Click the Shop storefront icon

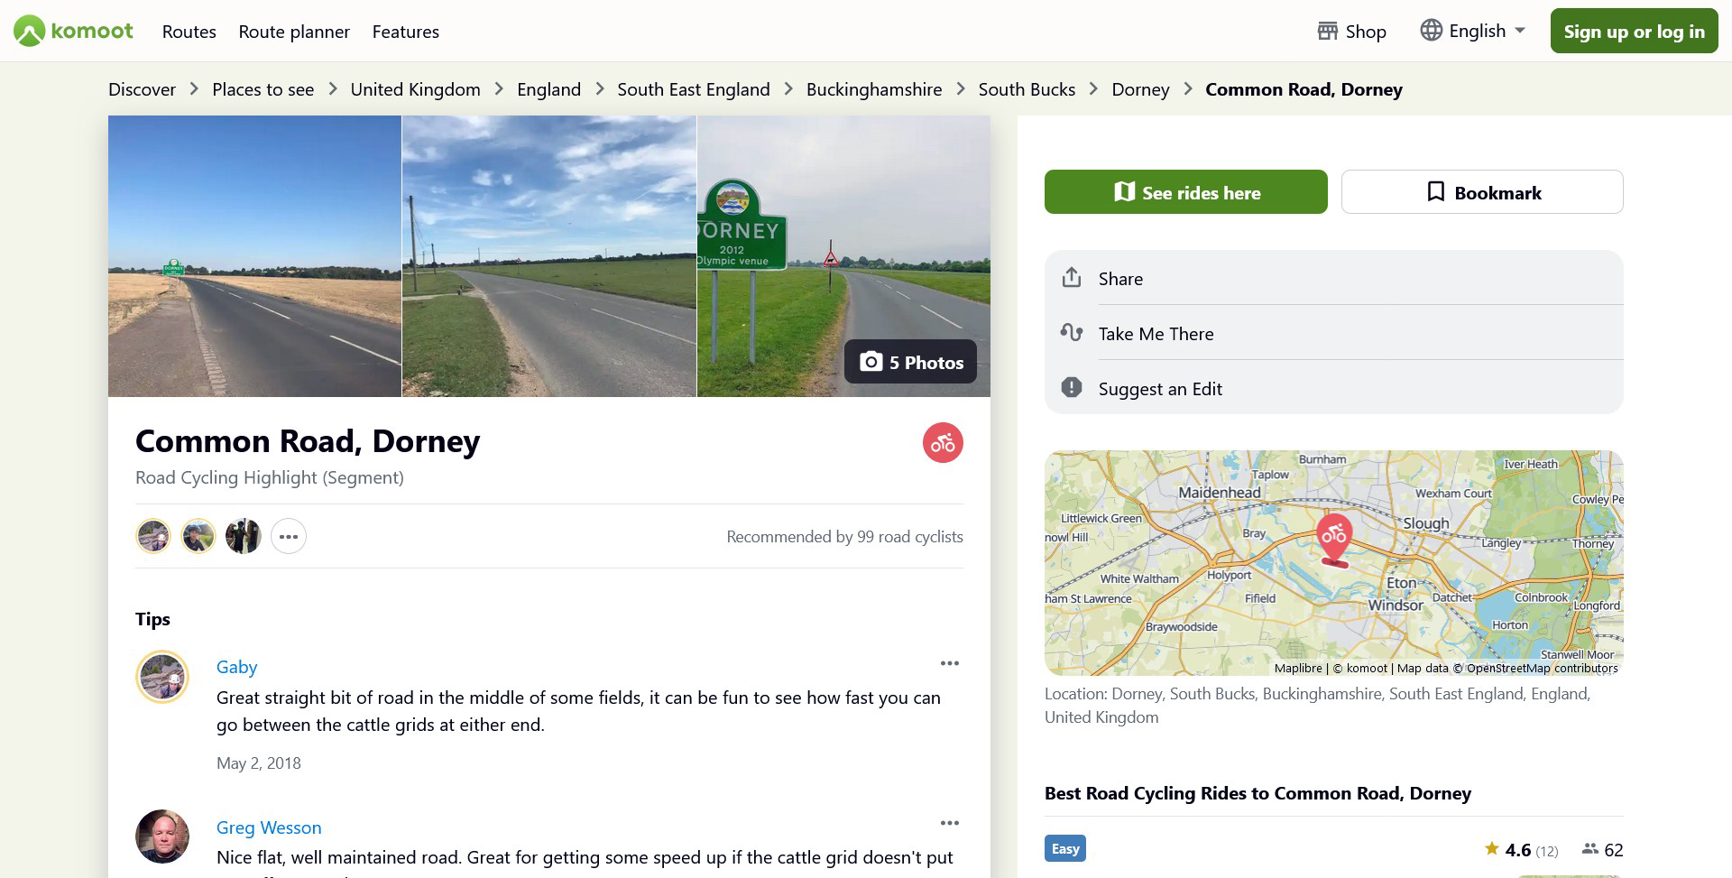click(x=1327, y=31)
